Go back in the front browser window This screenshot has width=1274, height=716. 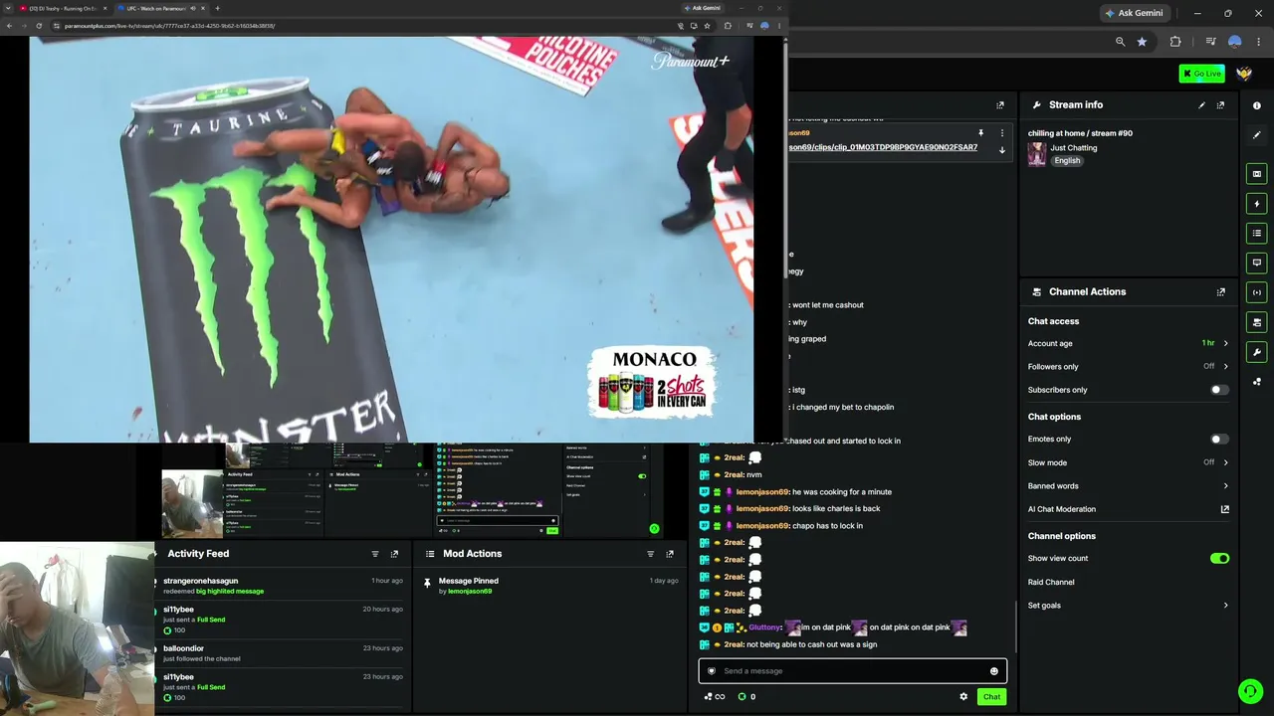point(9,26)
